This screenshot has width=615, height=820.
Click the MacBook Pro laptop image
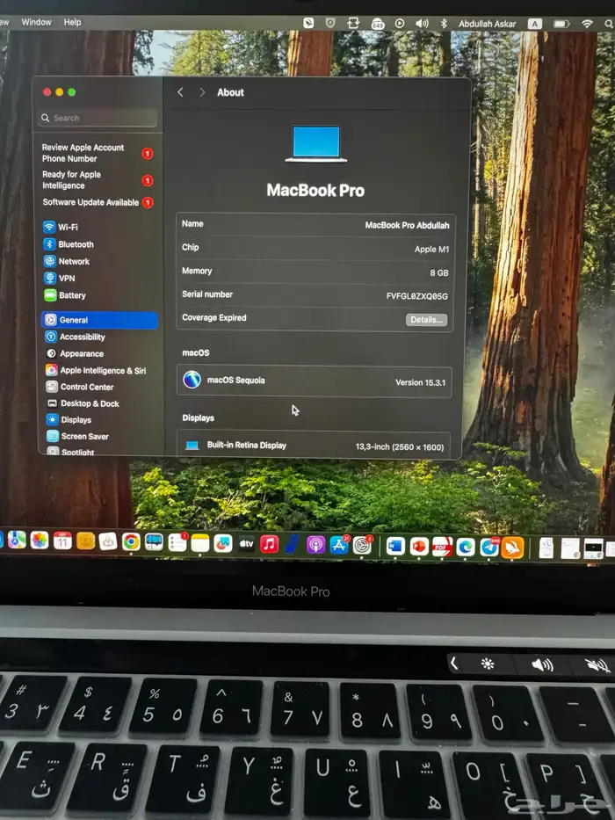[x=316, y=144]
